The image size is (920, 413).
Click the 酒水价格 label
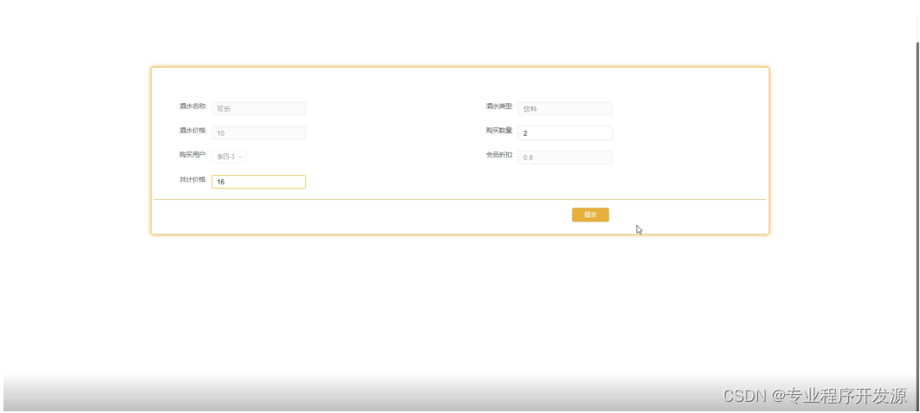tap(193, 131)
